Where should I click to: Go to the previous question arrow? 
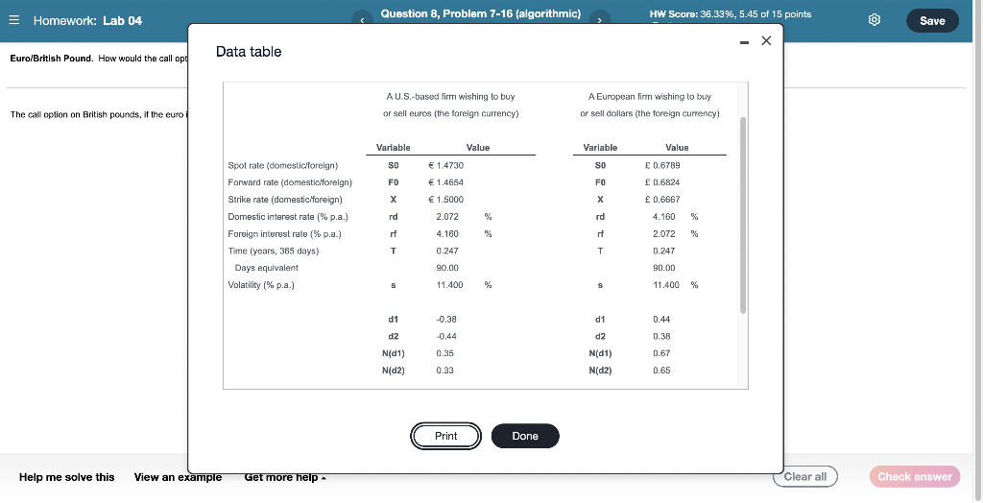pyautogui.click(x=362, y=20)
